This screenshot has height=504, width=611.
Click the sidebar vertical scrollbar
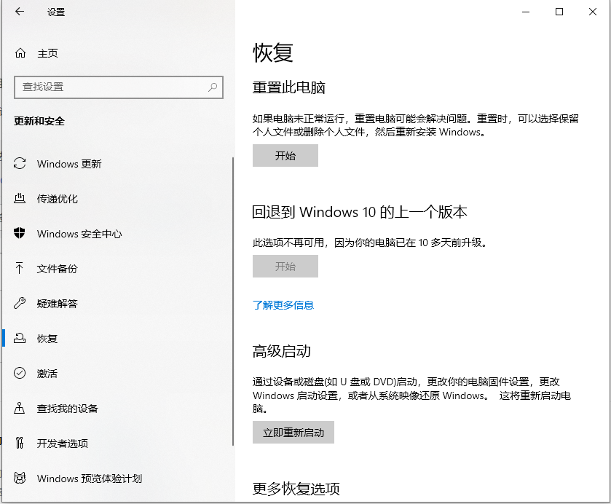233,302
